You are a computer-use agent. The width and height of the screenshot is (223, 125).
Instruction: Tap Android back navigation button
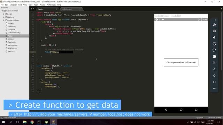point(166,110)
